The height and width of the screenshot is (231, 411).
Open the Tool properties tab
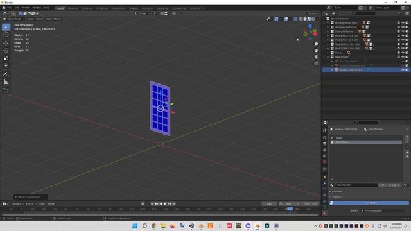(325, 130)
